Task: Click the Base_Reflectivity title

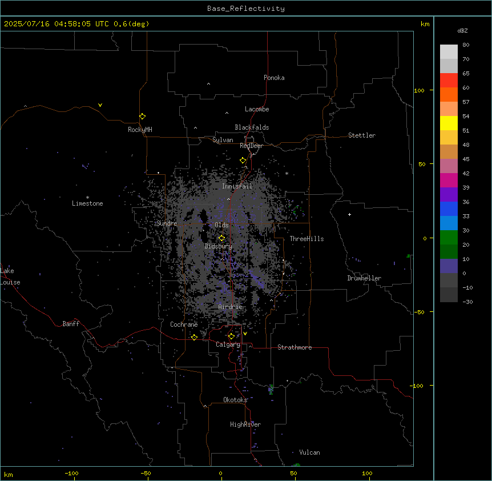Action: click(x=246, y=9)
